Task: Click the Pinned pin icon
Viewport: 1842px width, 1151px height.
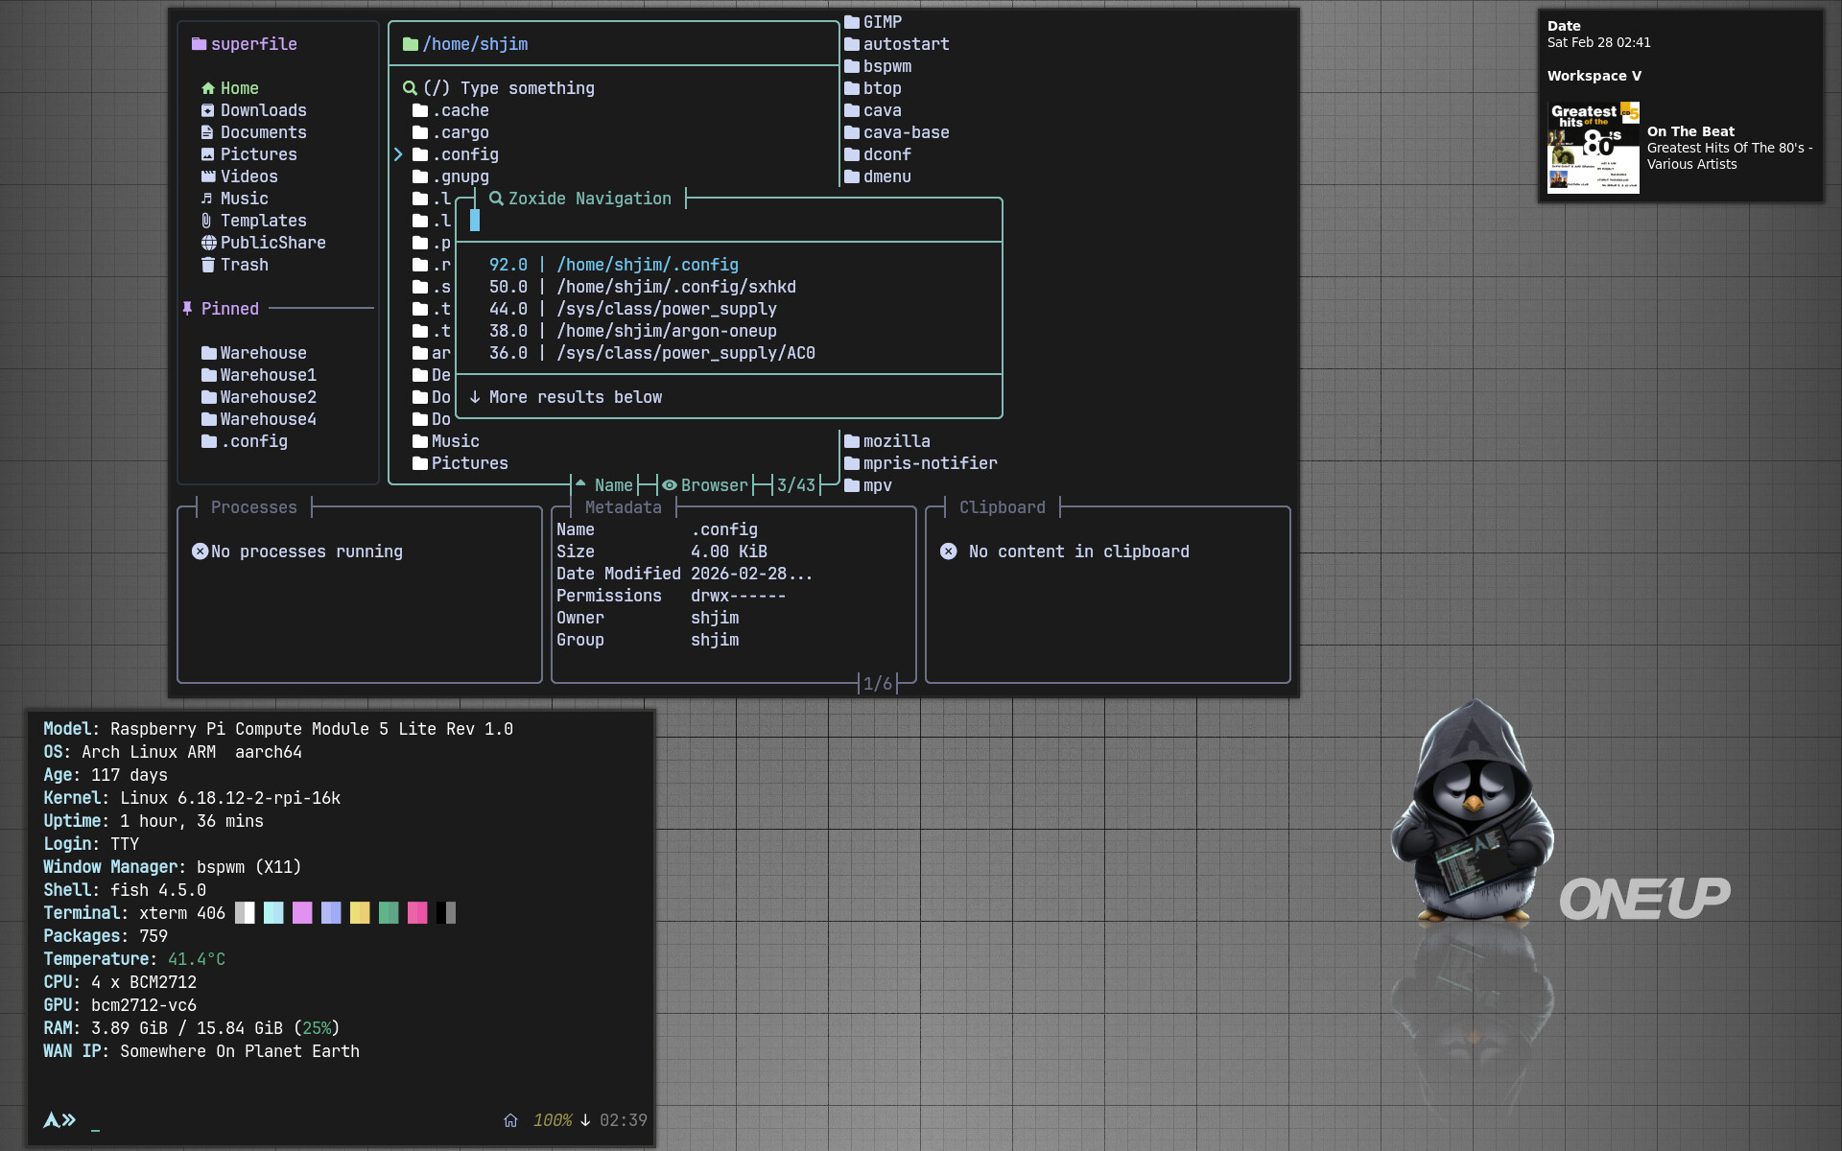Action: tap(187, 309)
